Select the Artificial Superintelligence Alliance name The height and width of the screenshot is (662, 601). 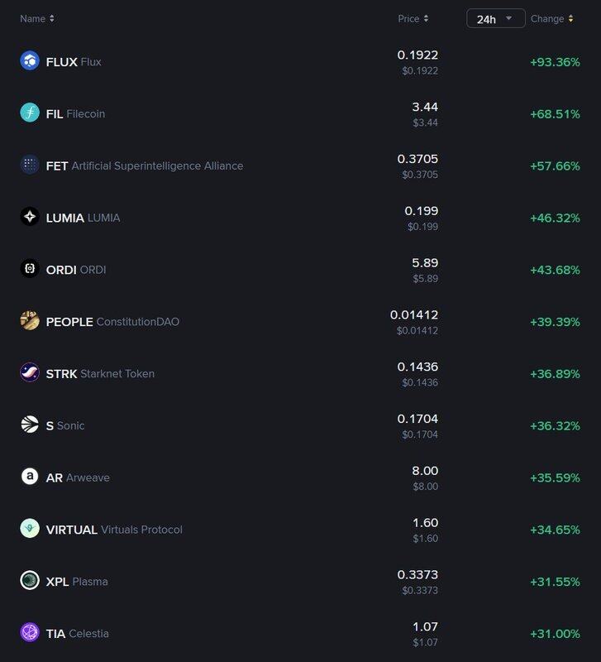point(157,165)
